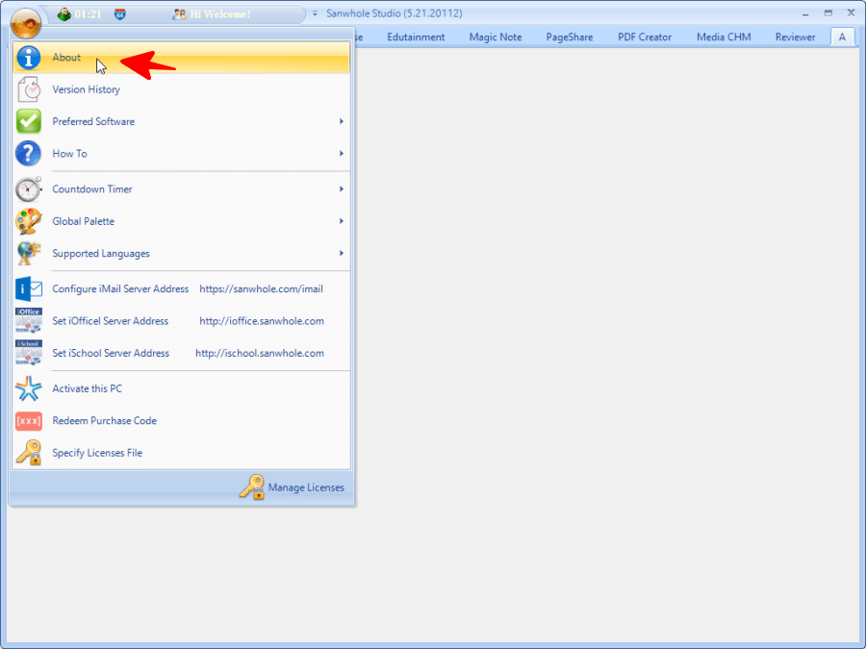The height and width of the screenshot is (649, 866).
Task: Click the painter's palette Global Palette icon
Action: pos(28,221)
